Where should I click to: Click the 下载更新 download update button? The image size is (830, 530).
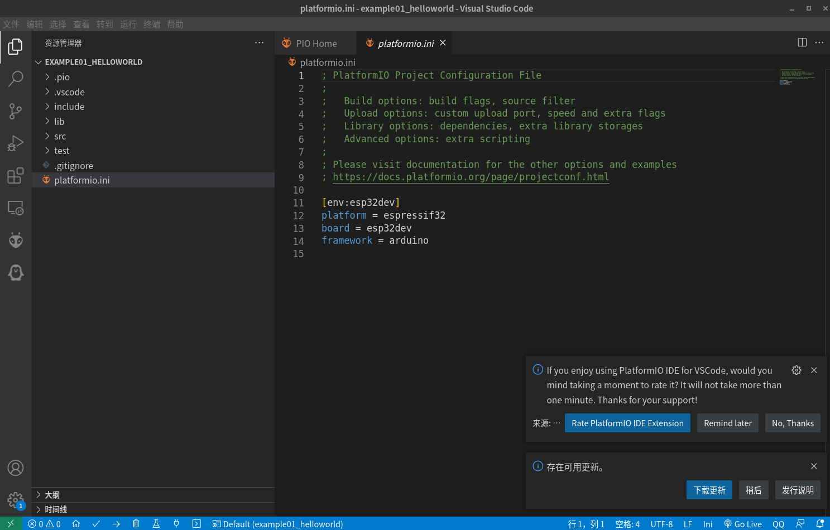pyautogui.click(x=709, y=490)
